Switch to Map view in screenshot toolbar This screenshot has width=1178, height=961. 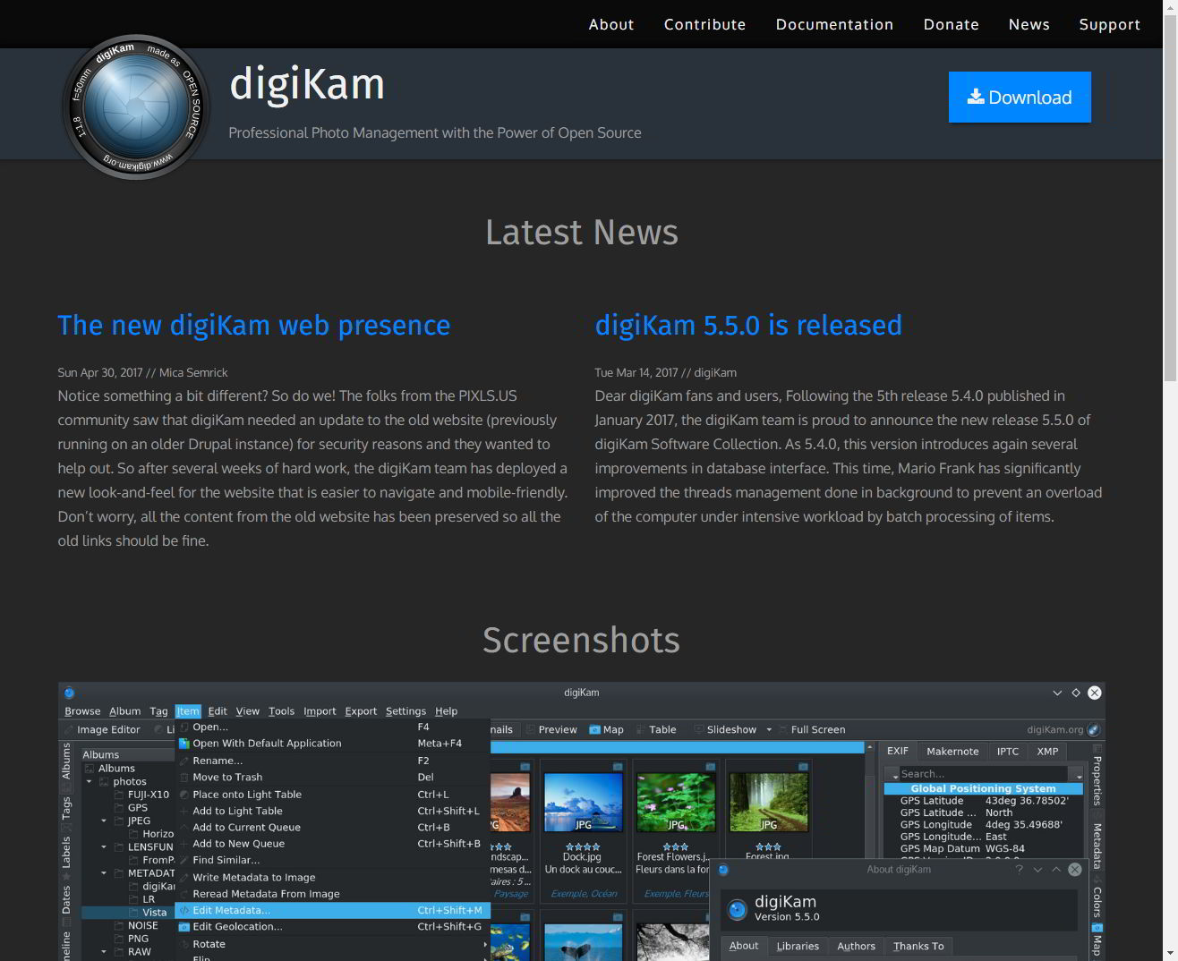point(606,730)
